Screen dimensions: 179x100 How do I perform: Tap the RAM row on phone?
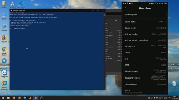pyautogui.click(x=145, y=65)
